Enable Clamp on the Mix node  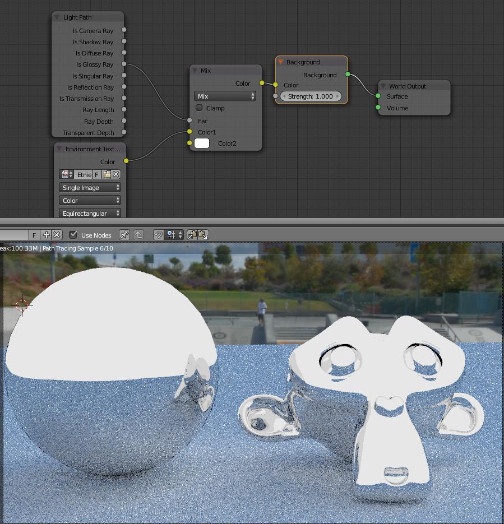tap(200, 108)
